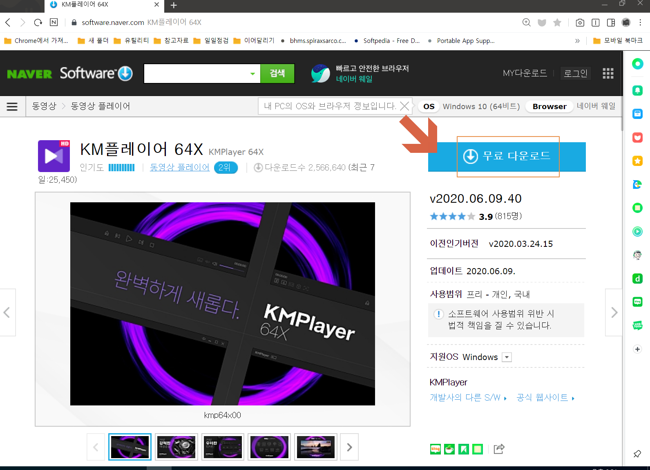650x470 pixels.
Task: Open the Naver N home icon
Action: click(x=54, y=22)
